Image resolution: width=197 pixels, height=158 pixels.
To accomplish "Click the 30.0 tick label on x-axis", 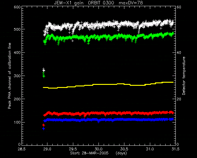I will click(x=98, y=149).
